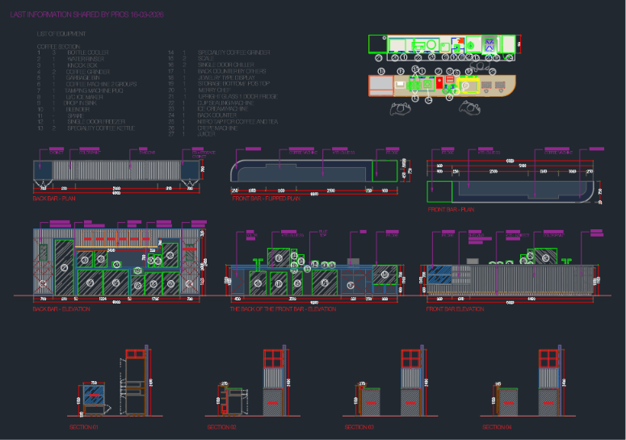Image resolution: width=626 pixels, height=440 pixels.
Task: Select the 'COFFEE GRINDER' row
Action: [73, 72]
